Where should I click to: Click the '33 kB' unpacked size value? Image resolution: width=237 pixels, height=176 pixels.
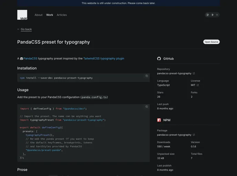[x=161, y=158]
